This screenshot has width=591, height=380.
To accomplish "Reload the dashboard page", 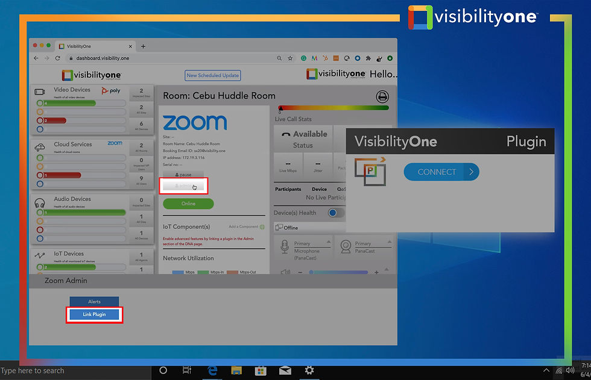I will [58, 58].
